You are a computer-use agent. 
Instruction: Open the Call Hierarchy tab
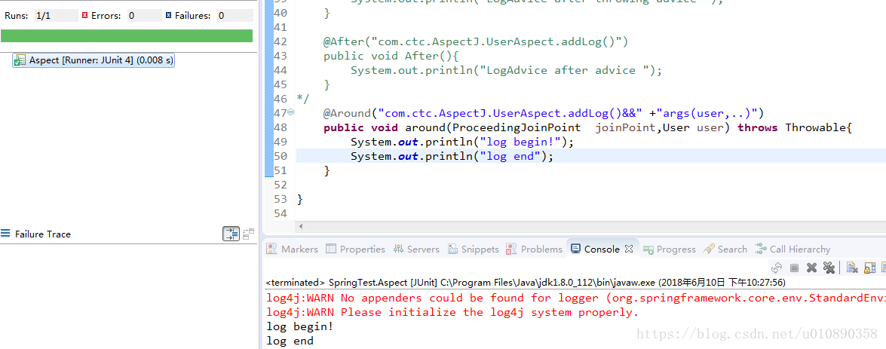792,249
